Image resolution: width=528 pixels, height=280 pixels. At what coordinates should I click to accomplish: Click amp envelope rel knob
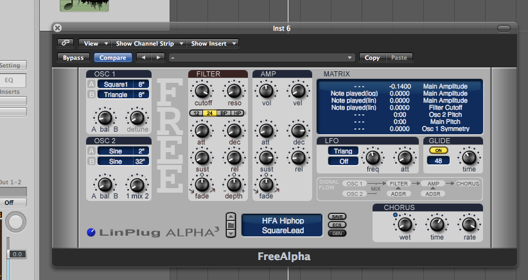[x=298, y=157]
